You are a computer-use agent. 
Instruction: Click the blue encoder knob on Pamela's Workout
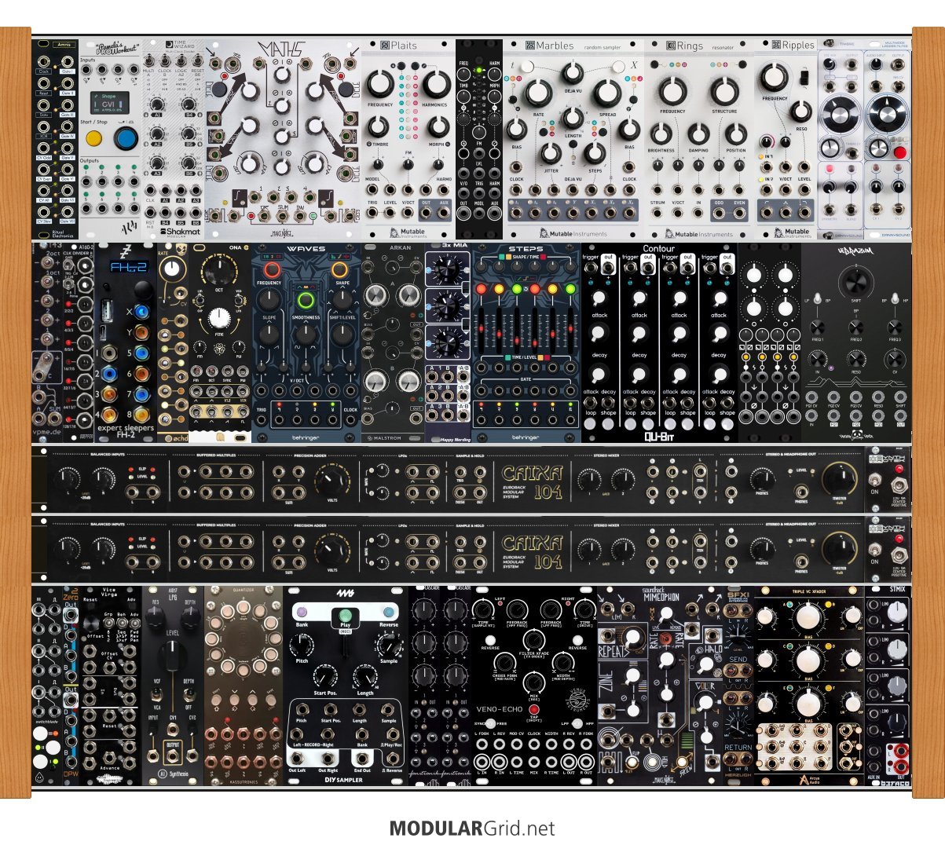(x=125, y=139)
